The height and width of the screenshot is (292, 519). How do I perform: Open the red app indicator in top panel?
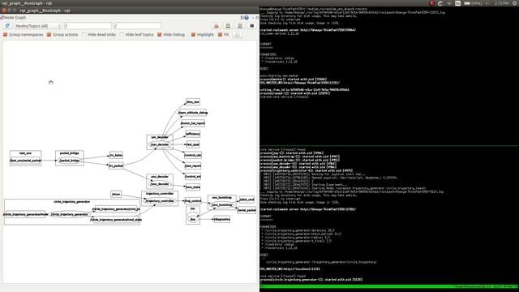[x=432, y=3]
